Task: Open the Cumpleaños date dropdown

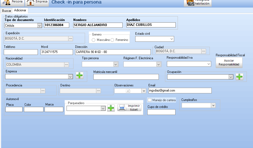Action: click(x=213, y=105)
